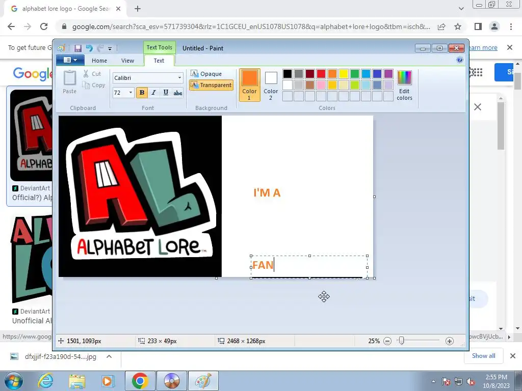Select the Text ribbon tab
This screenshot has height=391, width=522.
tap(159, 61)
